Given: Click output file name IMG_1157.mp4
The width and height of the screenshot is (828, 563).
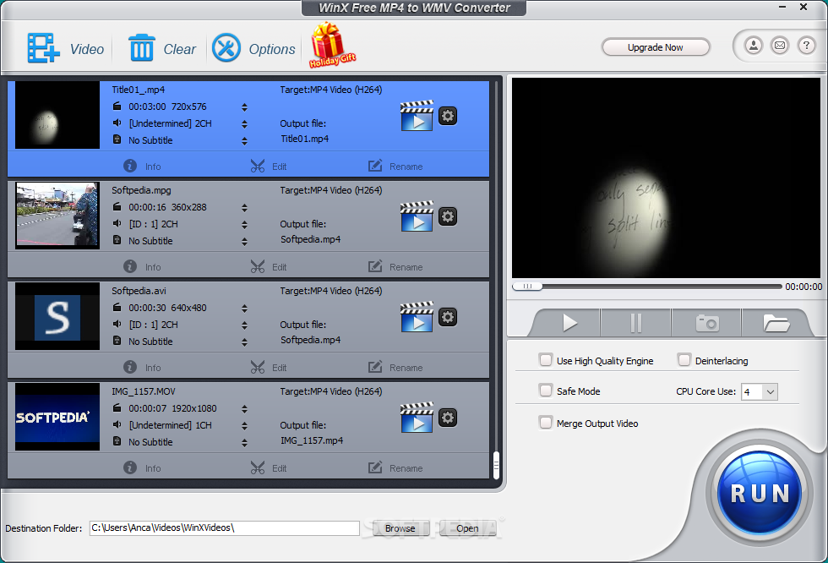Looking at the screenshot, I should click(312, 440).
